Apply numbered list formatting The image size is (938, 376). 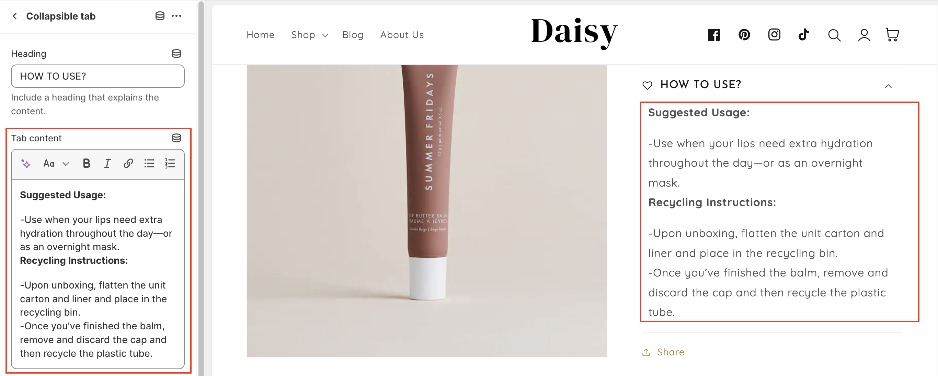170,163
